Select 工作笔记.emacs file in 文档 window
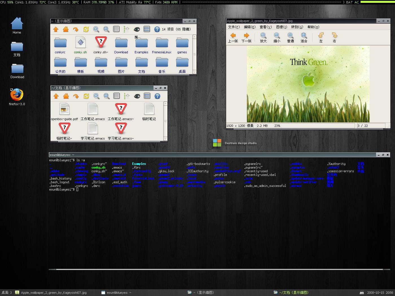The image size is (395, 296). [x=93, y=112]
